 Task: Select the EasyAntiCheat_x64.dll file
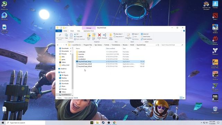tap(85, 64)
